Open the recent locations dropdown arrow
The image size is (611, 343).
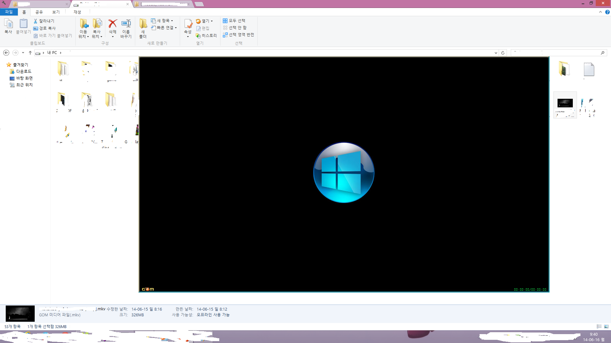tap(23, 53)
